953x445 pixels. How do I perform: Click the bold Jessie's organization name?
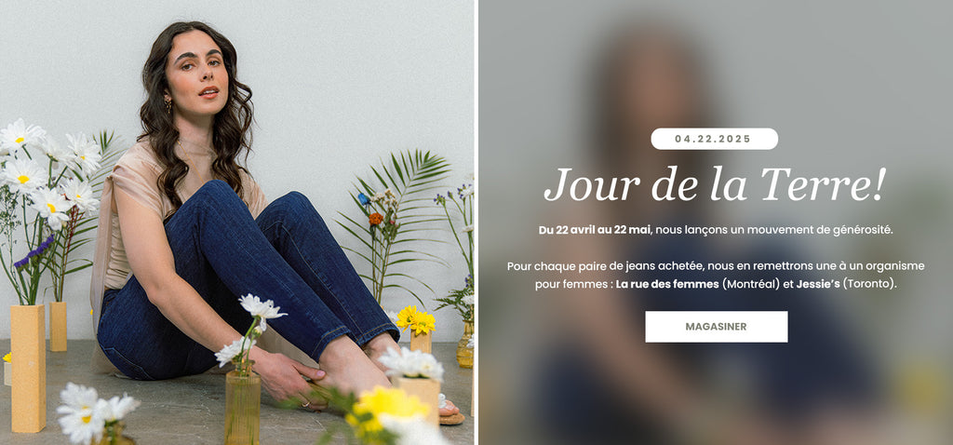pos(818,284)
